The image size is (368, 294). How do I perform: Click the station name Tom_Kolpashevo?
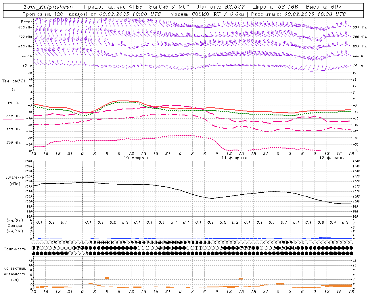(x=48, y=7)
